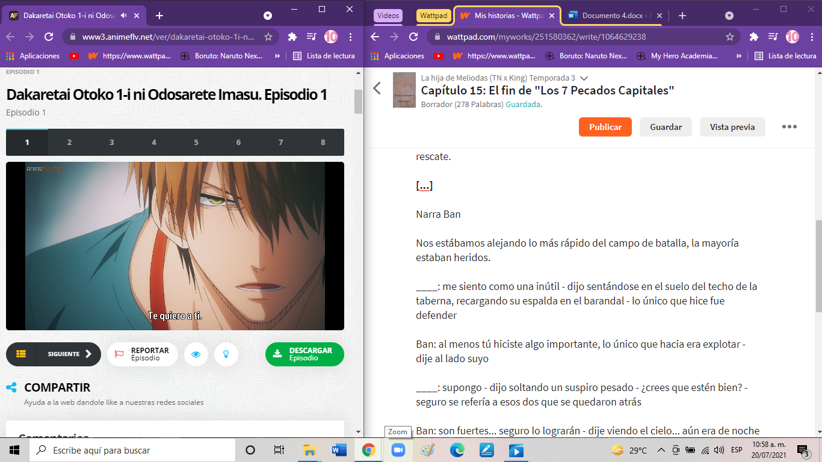Select video server tab 8
The width and height of the screenshot is (822, 462).
[323, 143]
